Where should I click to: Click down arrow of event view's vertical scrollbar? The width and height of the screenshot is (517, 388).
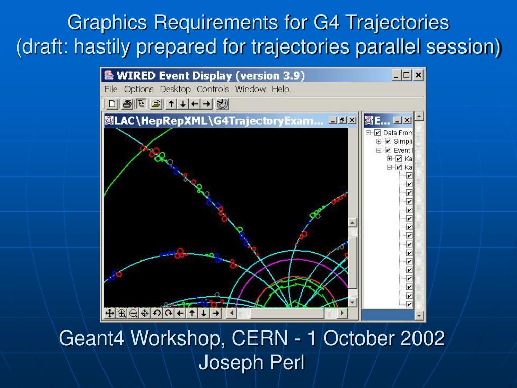pos(353,302)
